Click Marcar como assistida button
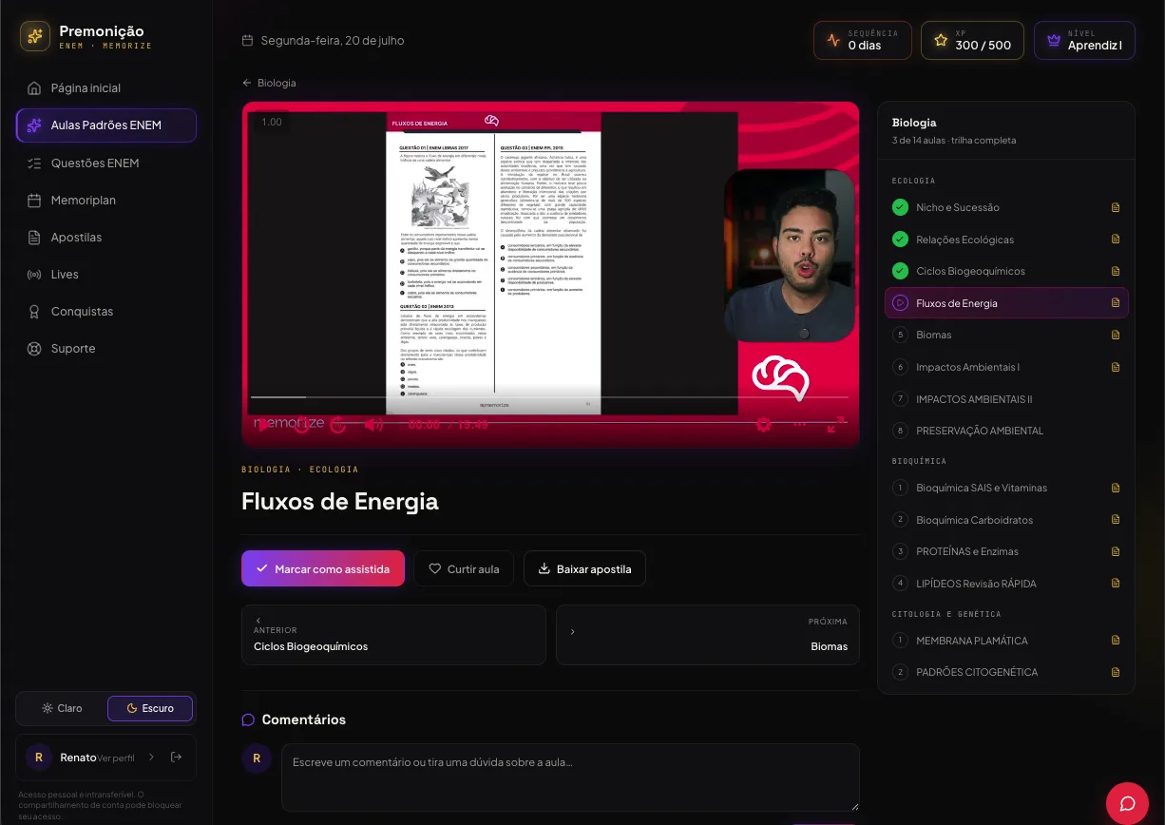This screenshot has height=825, width=1165. click(323, 568)
